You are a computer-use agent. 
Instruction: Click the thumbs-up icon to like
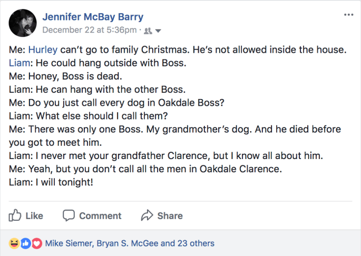15,215
